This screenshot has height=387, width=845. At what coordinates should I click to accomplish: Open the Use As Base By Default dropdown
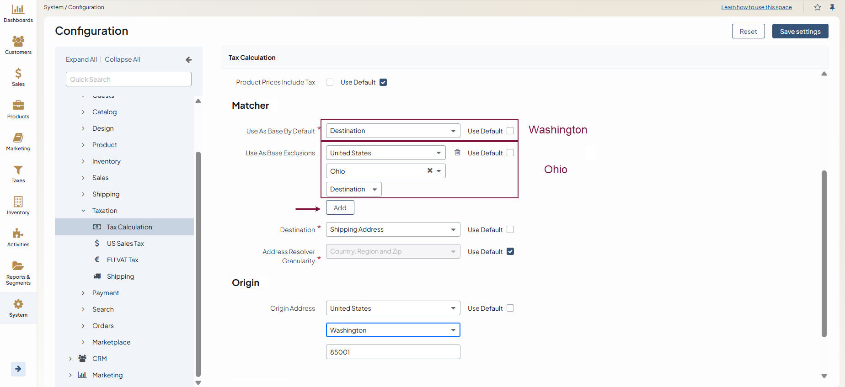click(x=393, y=131)
